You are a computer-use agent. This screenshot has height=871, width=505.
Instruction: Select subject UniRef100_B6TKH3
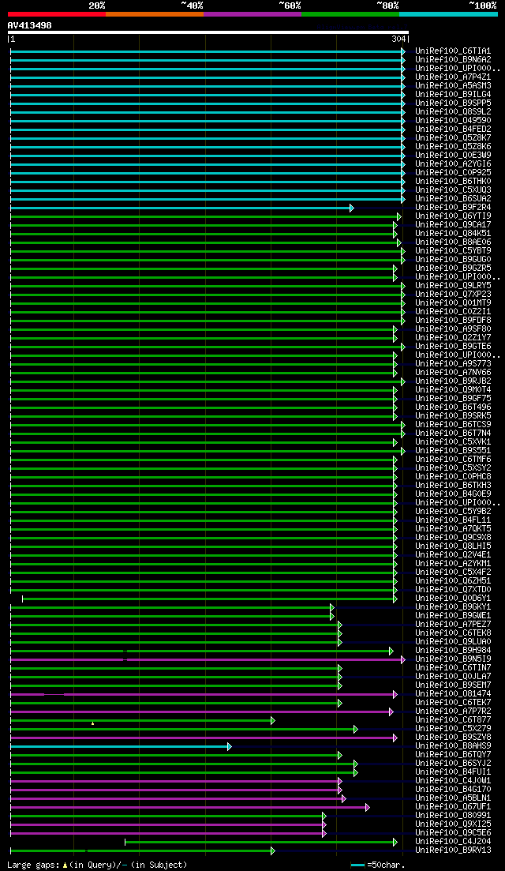[x=453, y=486]
